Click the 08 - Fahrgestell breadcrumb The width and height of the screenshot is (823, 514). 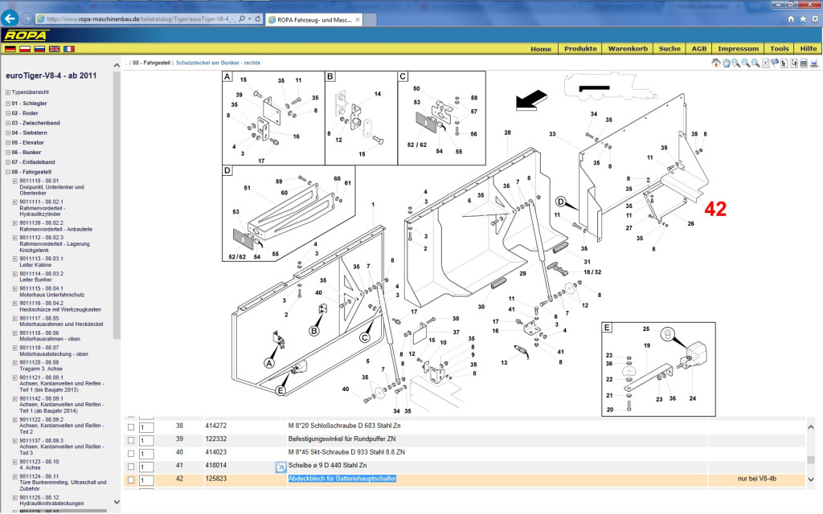[152, 63]
